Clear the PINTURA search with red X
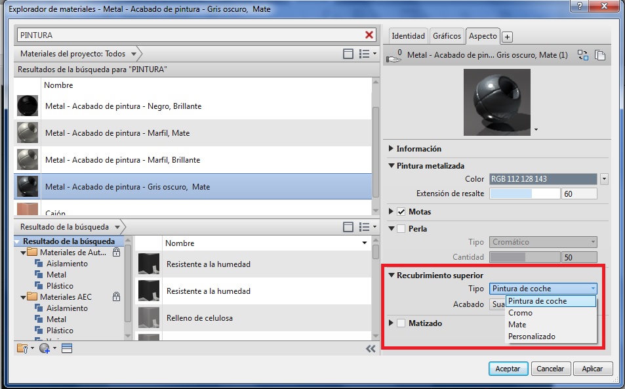 coord(369,35)
